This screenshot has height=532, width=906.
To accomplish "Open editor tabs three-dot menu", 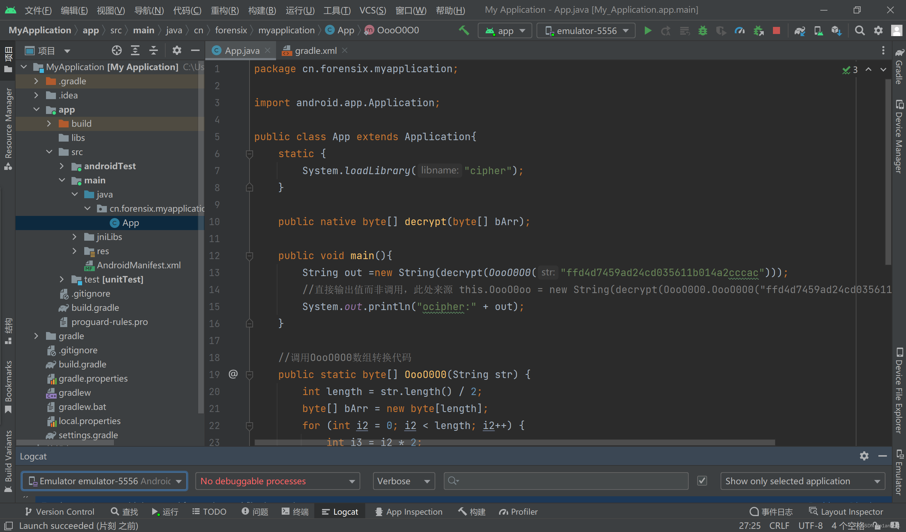I will click(883, 50).
